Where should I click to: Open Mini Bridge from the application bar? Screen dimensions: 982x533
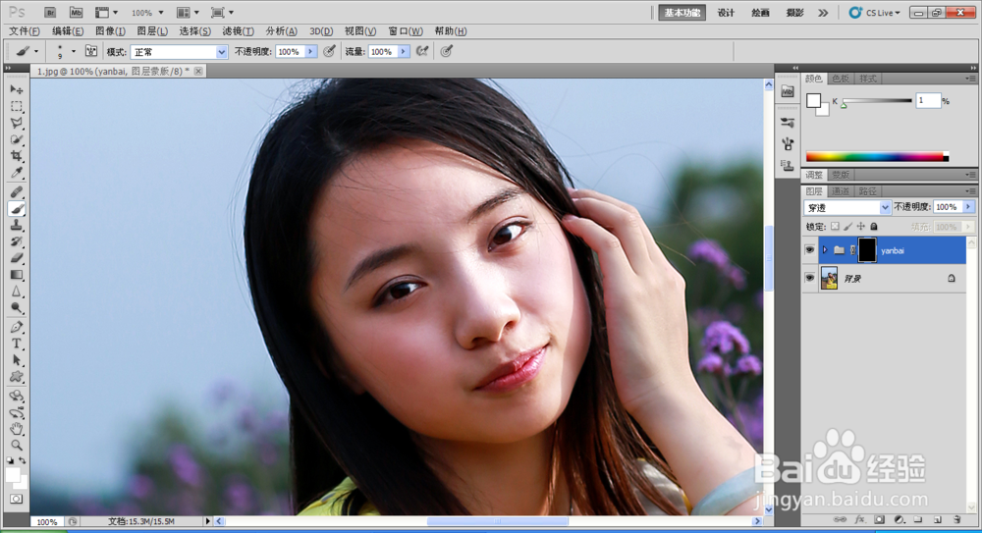[x=76, y=13]
